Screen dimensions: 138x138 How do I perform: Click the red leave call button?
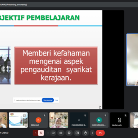pos(100,133)
